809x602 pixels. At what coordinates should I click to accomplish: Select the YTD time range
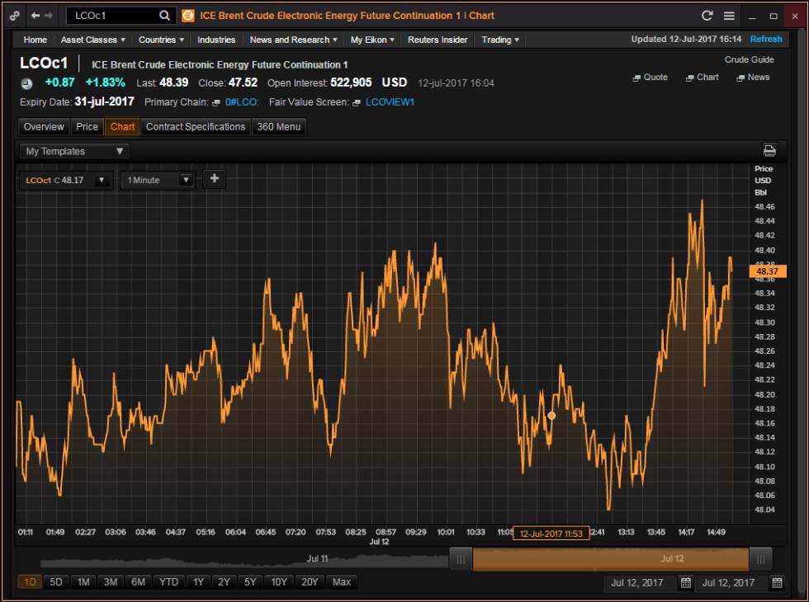coord(168,582)
